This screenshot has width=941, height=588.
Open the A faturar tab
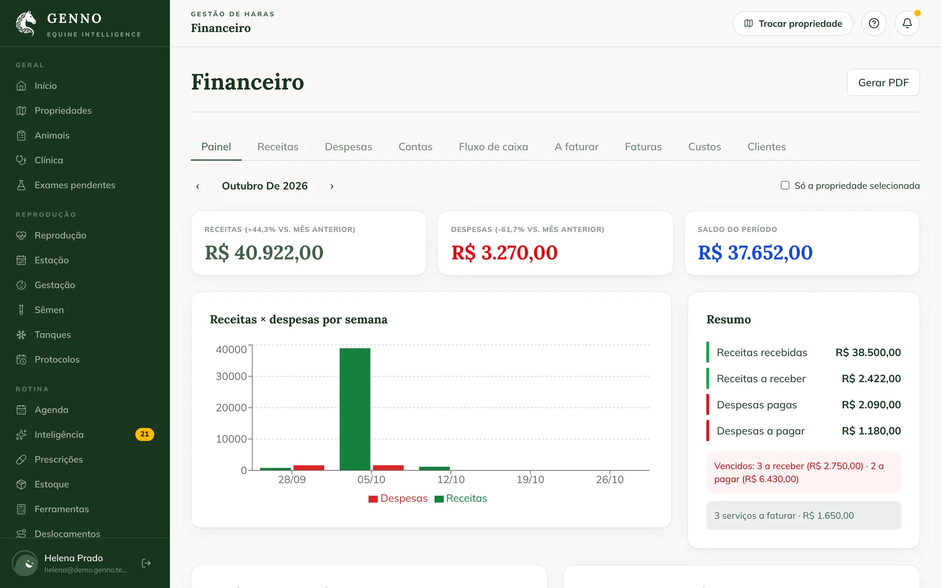coord(576,147)
